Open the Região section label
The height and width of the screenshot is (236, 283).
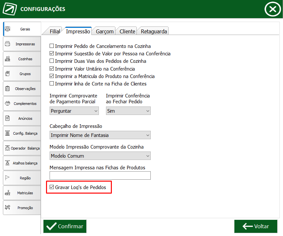(25, 178)
